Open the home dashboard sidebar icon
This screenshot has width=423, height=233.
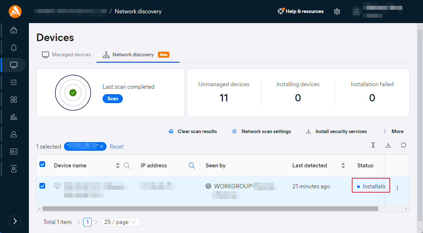[14, 30]
